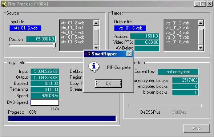Select vts_01_4.vob in Source list
The height and width of the screenshot is (137, 214).
[73, 32]
